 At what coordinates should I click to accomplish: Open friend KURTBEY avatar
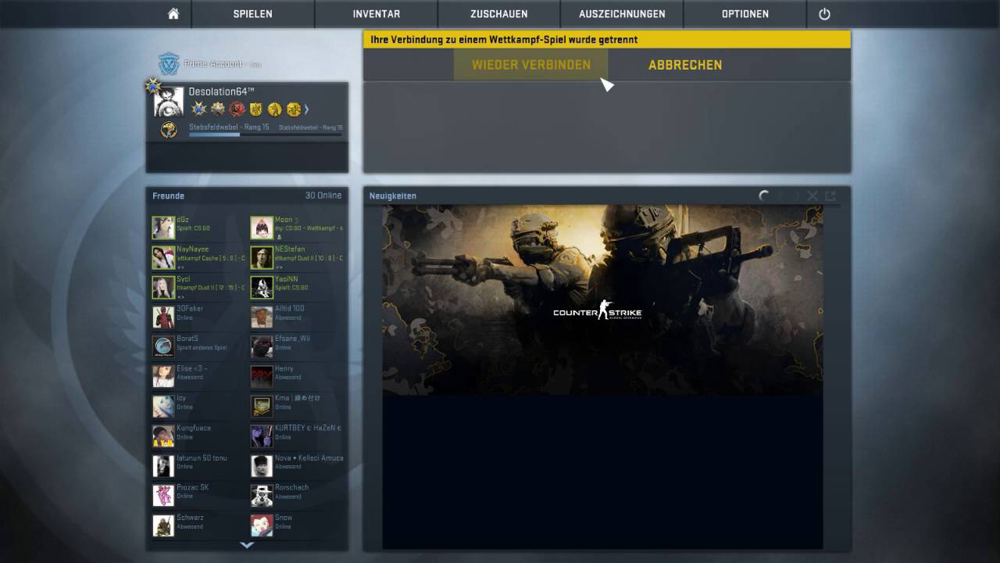click(262, 436)
